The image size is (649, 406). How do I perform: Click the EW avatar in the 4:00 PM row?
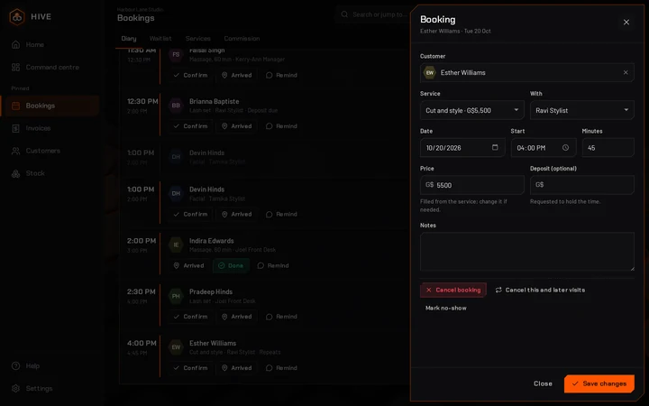pos(176,347)
